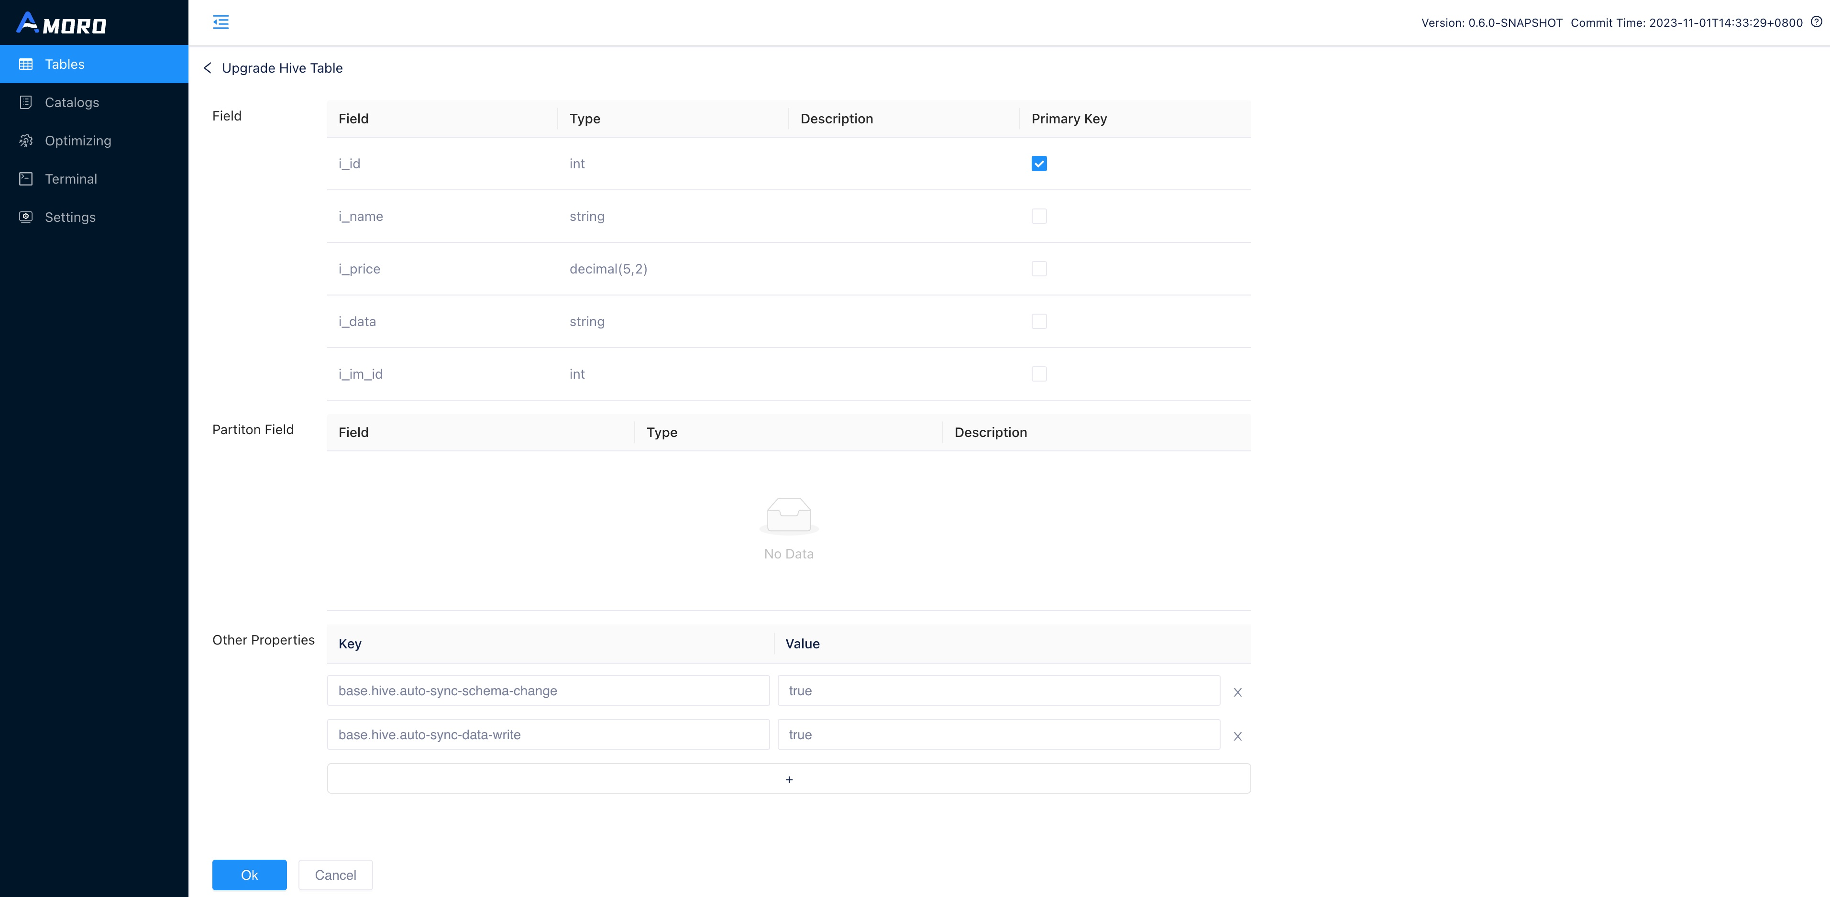Enable primary key for i_price
1830x897 pixels.
coord(1038,268)
